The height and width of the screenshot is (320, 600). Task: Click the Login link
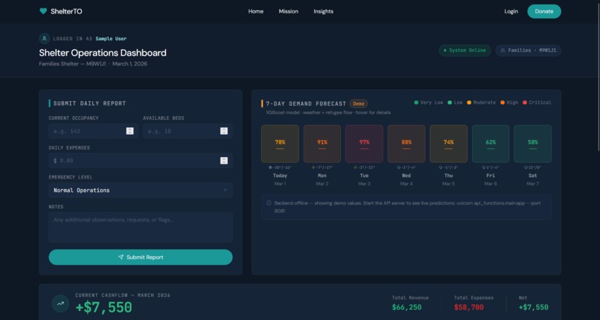click(x=511, y=11)
